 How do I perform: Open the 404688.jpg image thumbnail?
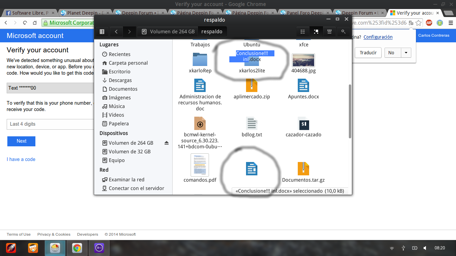(303, 60)
